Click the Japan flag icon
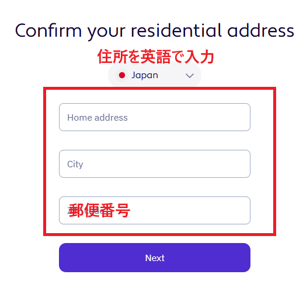Viewport: 303px width, 285px height. (122, 75)
